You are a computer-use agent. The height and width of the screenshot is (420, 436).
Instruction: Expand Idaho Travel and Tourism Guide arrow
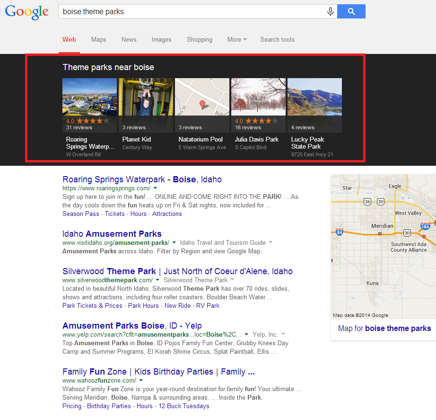(x=270, y=242)
